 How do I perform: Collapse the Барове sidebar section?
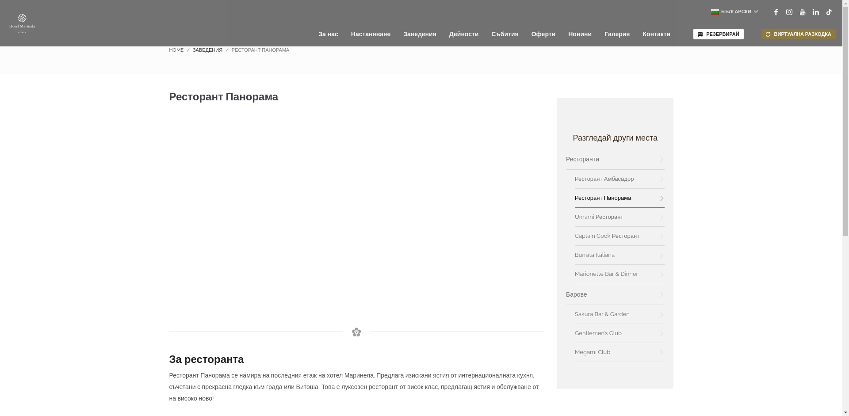tap(615, 294)
